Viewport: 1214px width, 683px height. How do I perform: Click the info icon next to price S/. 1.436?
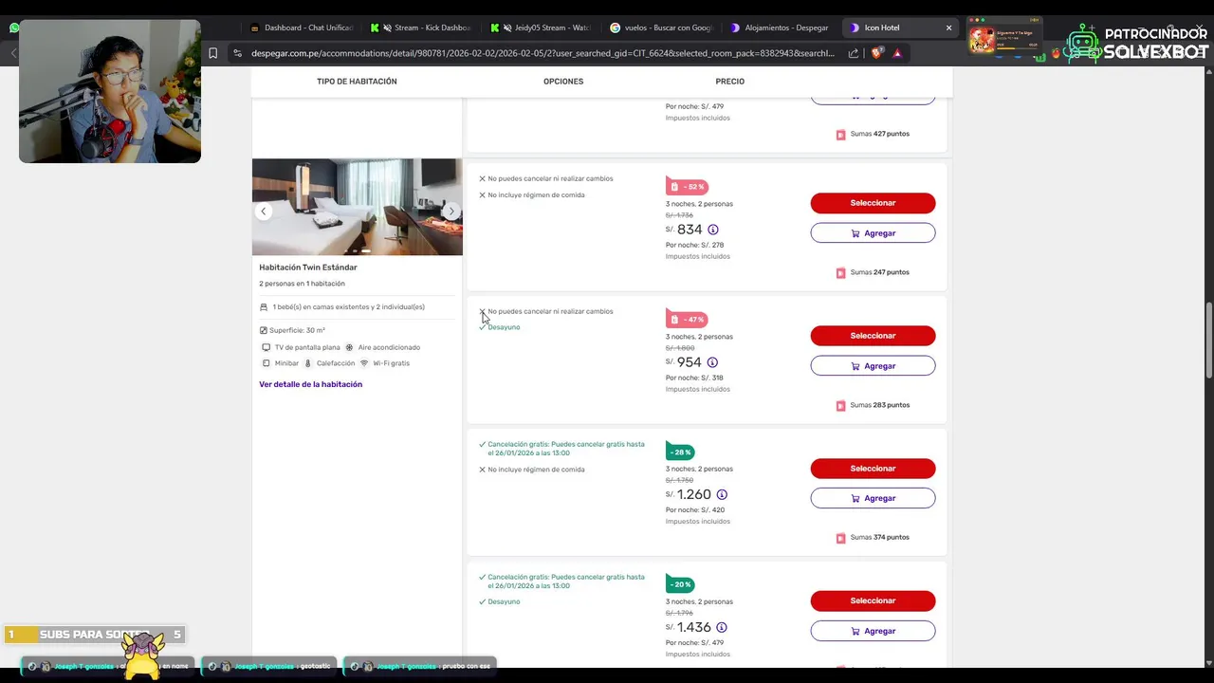(x=722, y=627)
